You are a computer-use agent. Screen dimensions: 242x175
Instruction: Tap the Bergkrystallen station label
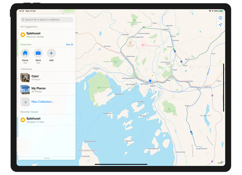pos(202,148)
